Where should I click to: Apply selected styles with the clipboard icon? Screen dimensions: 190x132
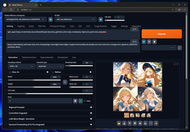(x=155, y=42)
